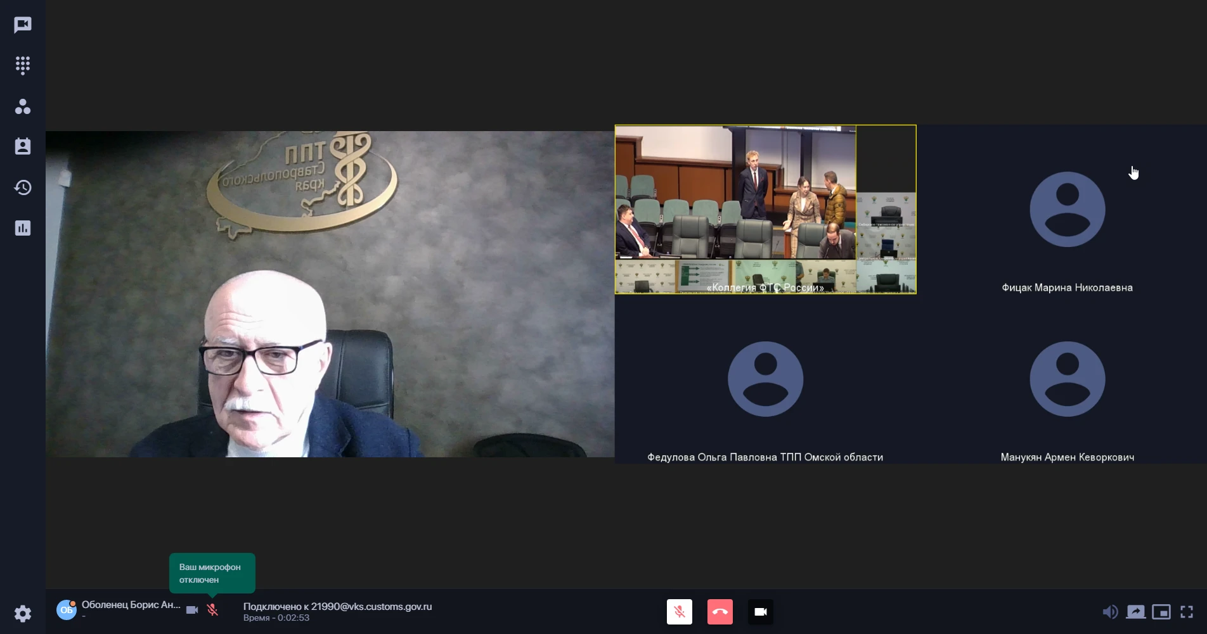The height and width of the screenshot is (634, 1207).
Task: Open the video chat icon in sidebar
Action: coord(23,25)
